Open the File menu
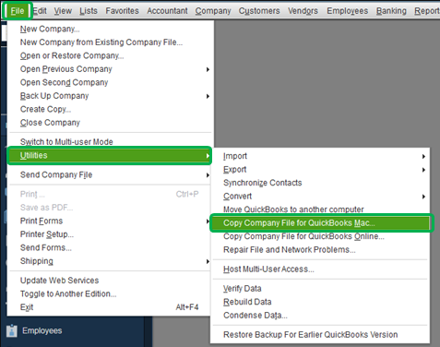Image resolution: width=440 pixels, height=347 pixels. tap(18, 11)
